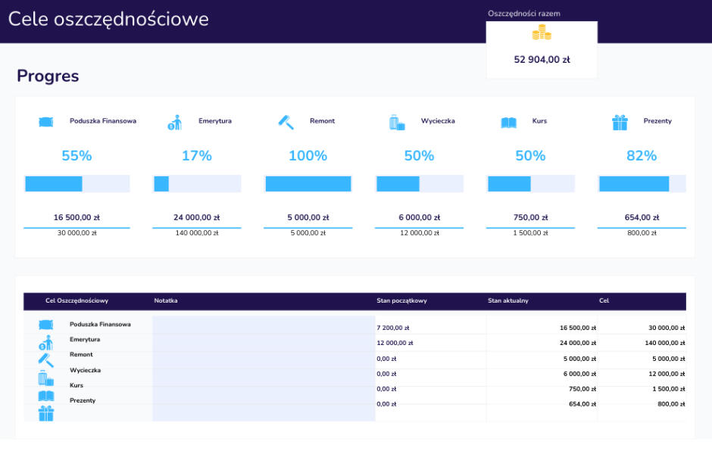Click the gold coins icon above total savings
Viewport: 712px width, 454px height.
coord(541,33)
